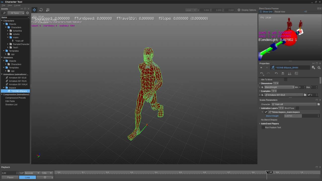Image resolution: width=322 pixels, height=181 pixels.
Task: Click the list options icon in Properties toolbar
Action: point(296,73)
